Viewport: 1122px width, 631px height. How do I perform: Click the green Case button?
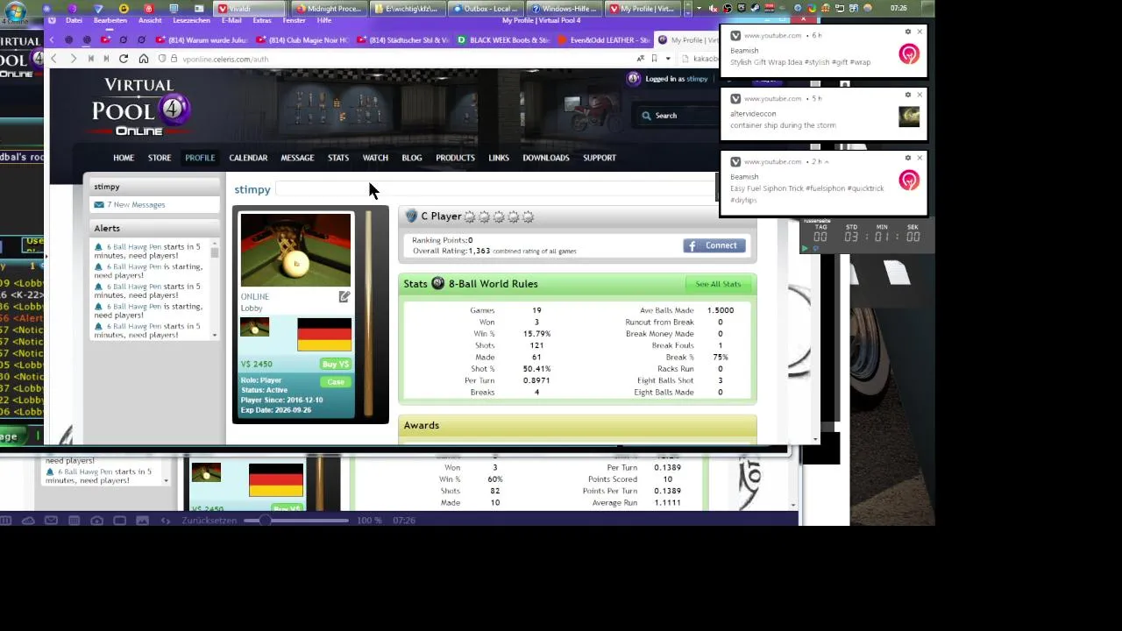click(x=335, y=382)
